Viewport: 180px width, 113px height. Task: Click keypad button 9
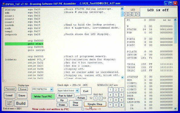[121, 100]
